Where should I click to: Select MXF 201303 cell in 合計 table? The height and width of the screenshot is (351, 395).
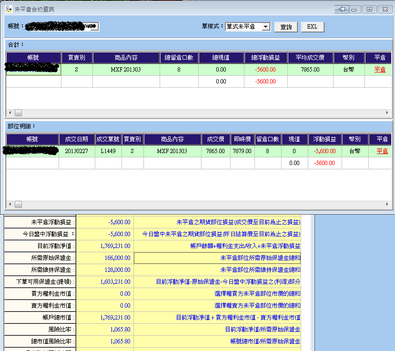pos(126,70)
